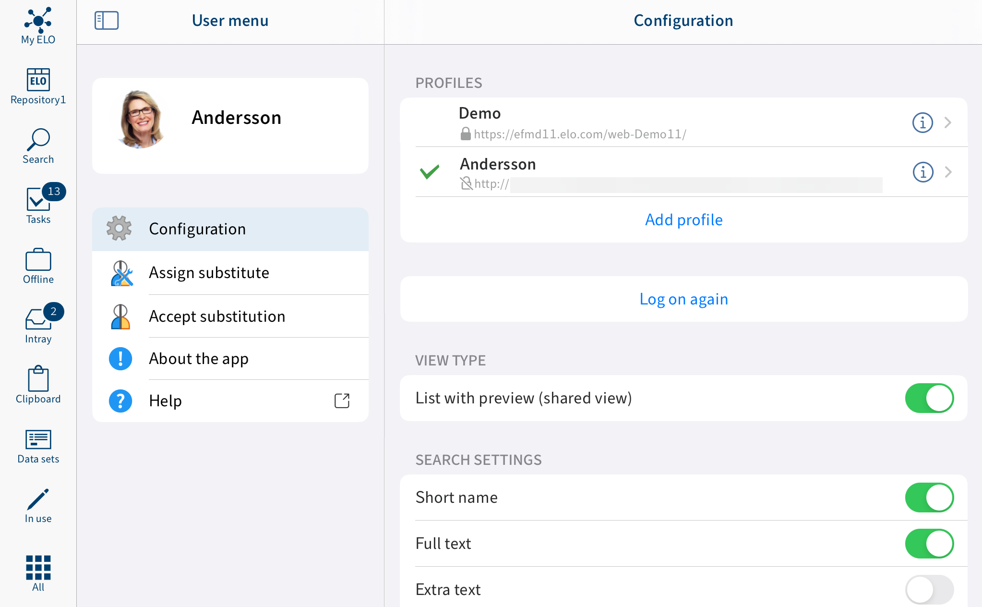Click Log on again button
Viewport: 982px width, 607px height.
pyautogui.click(x=683, y=299)
